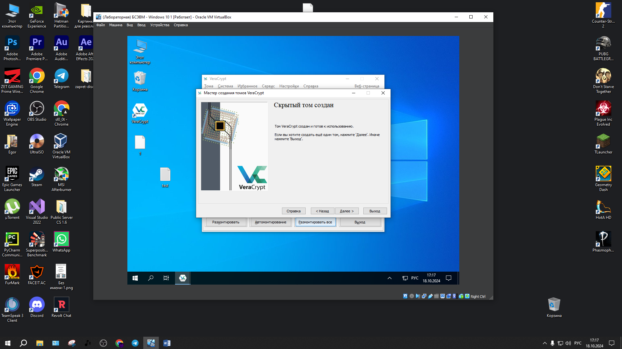Screen dimensions: 622x349
Task: Click the host microphone tray icon
Action: (x=552, y=343)
